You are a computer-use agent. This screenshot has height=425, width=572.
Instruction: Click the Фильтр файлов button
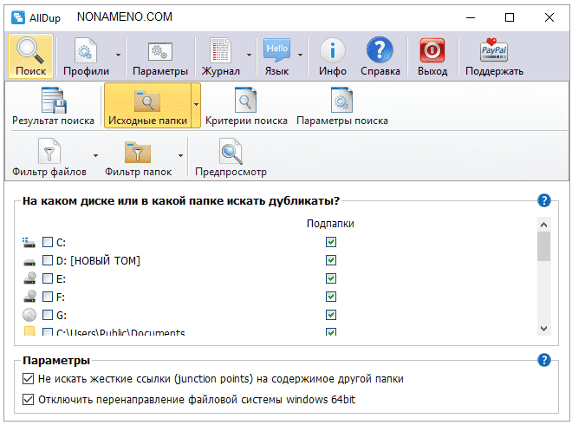point(49,158)
